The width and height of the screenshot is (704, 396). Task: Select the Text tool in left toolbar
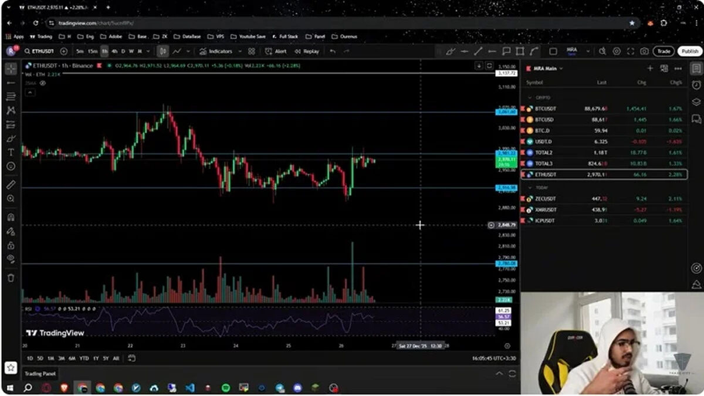pyautogui.click(x=11, y=152)
